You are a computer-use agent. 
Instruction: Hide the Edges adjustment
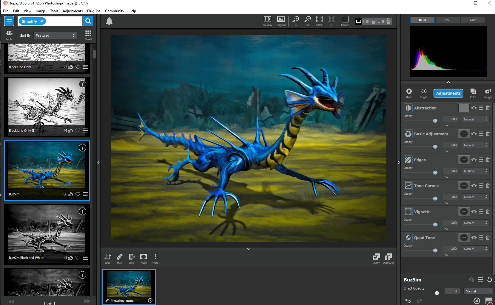(474, 160)
